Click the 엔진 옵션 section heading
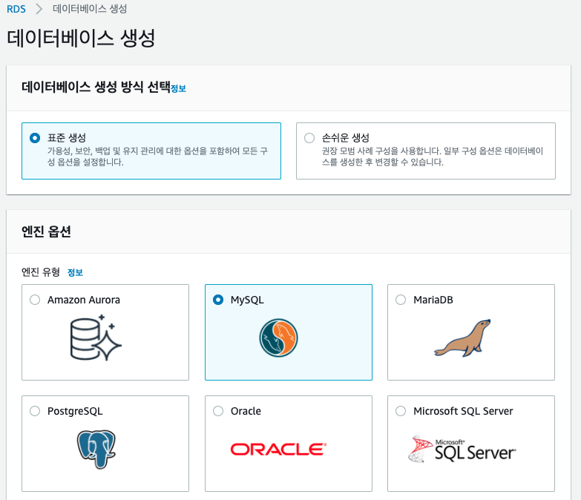Viewport: 581px width, 500px height. 46,231
